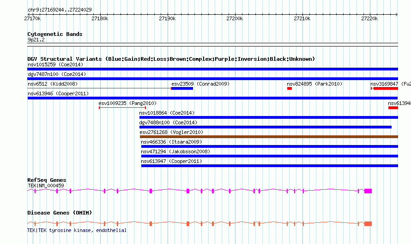Viewport: 411px width, 244px height.
Task: Click the magenta last exon block of TEK RefSeq gene
Action: point(368,191)
